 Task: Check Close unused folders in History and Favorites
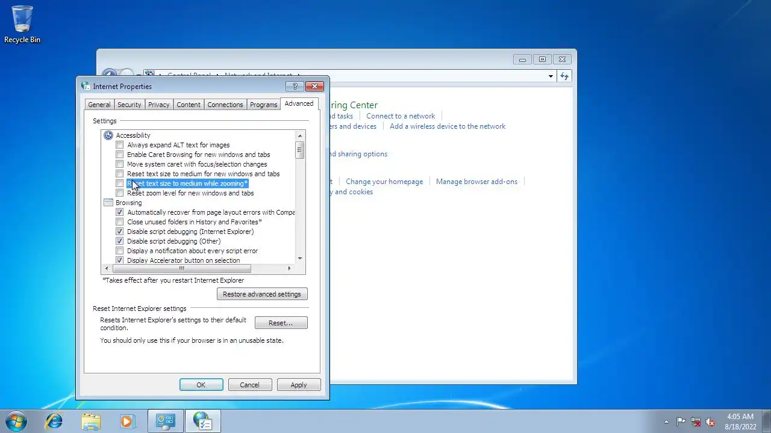click(x=119, y=222)
